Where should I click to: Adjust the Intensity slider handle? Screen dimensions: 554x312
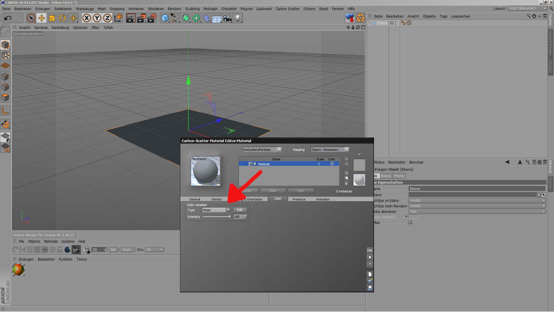pyautogui.click(x=230, y=217)
